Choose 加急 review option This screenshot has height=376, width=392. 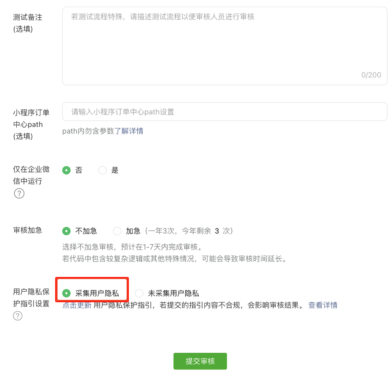pos(117,231)
